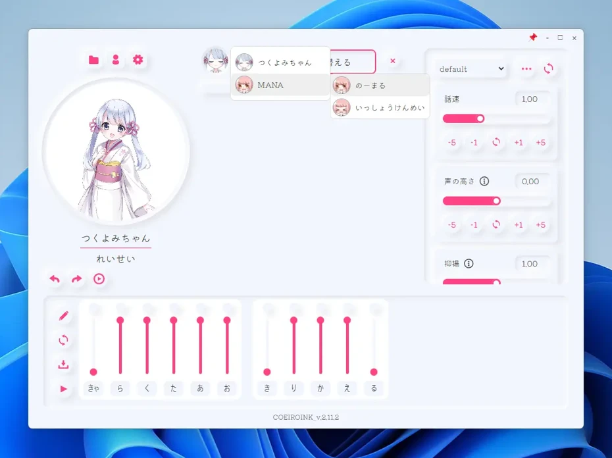Click +1 button under 話速
Screen dimensions: 612x458
(x=519, y=143)
